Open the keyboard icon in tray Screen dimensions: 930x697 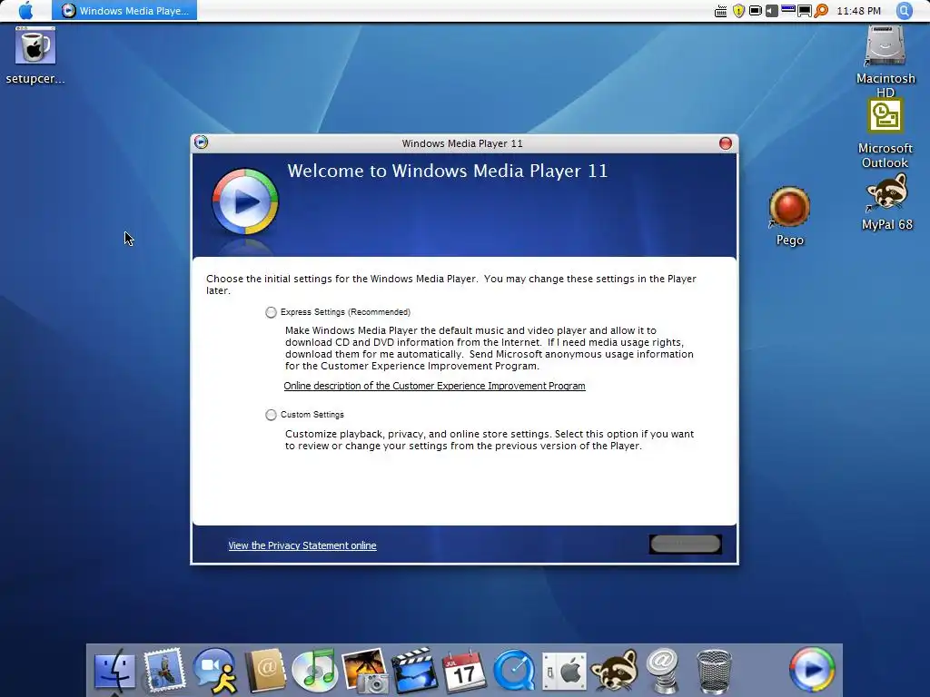(720, 11)
